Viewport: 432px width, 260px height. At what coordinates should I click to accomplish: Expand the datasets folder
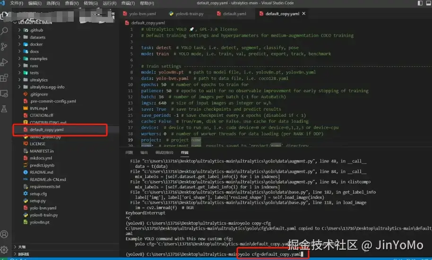(19, 37)
